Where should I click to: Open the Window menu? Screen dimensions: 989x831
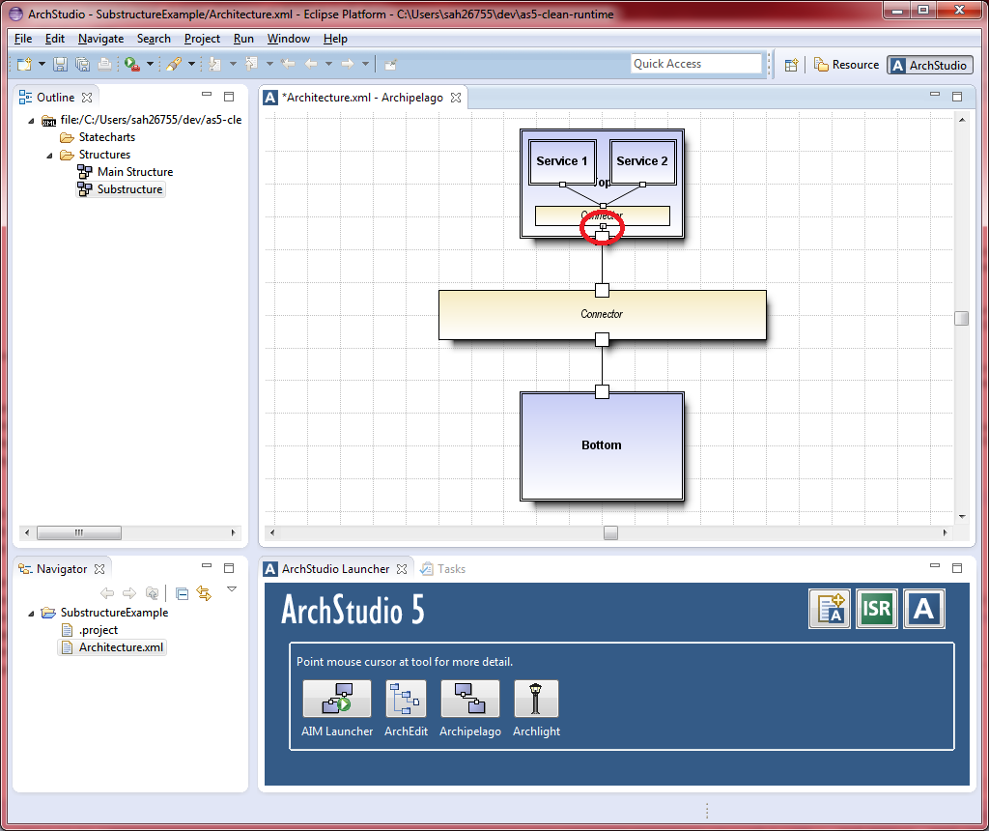[288, 39]
